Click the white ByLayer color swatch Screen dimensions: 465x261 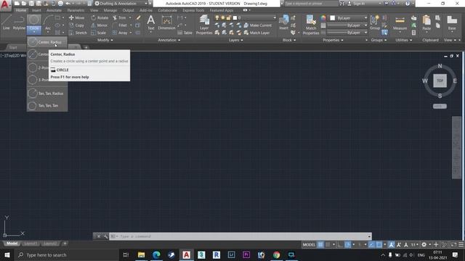pyautogui.click(x=333, y=18)
